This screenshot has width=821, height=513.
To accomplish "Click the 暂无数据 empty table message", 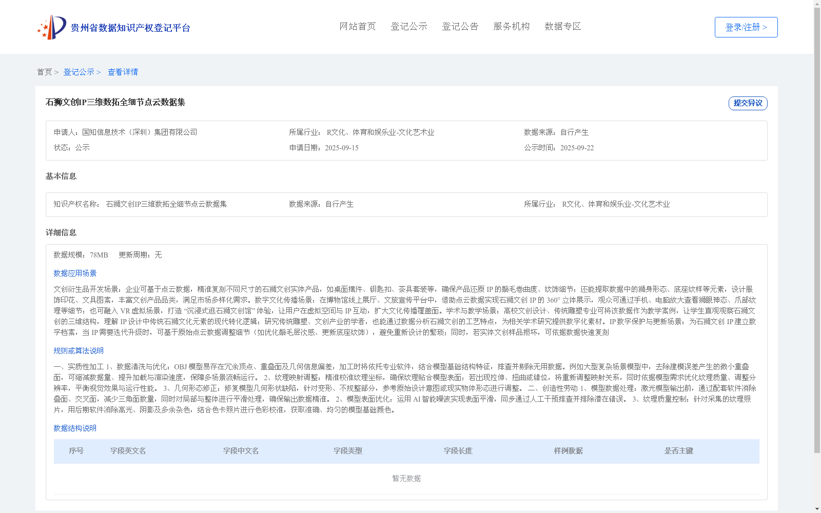I will coord(406,478).
